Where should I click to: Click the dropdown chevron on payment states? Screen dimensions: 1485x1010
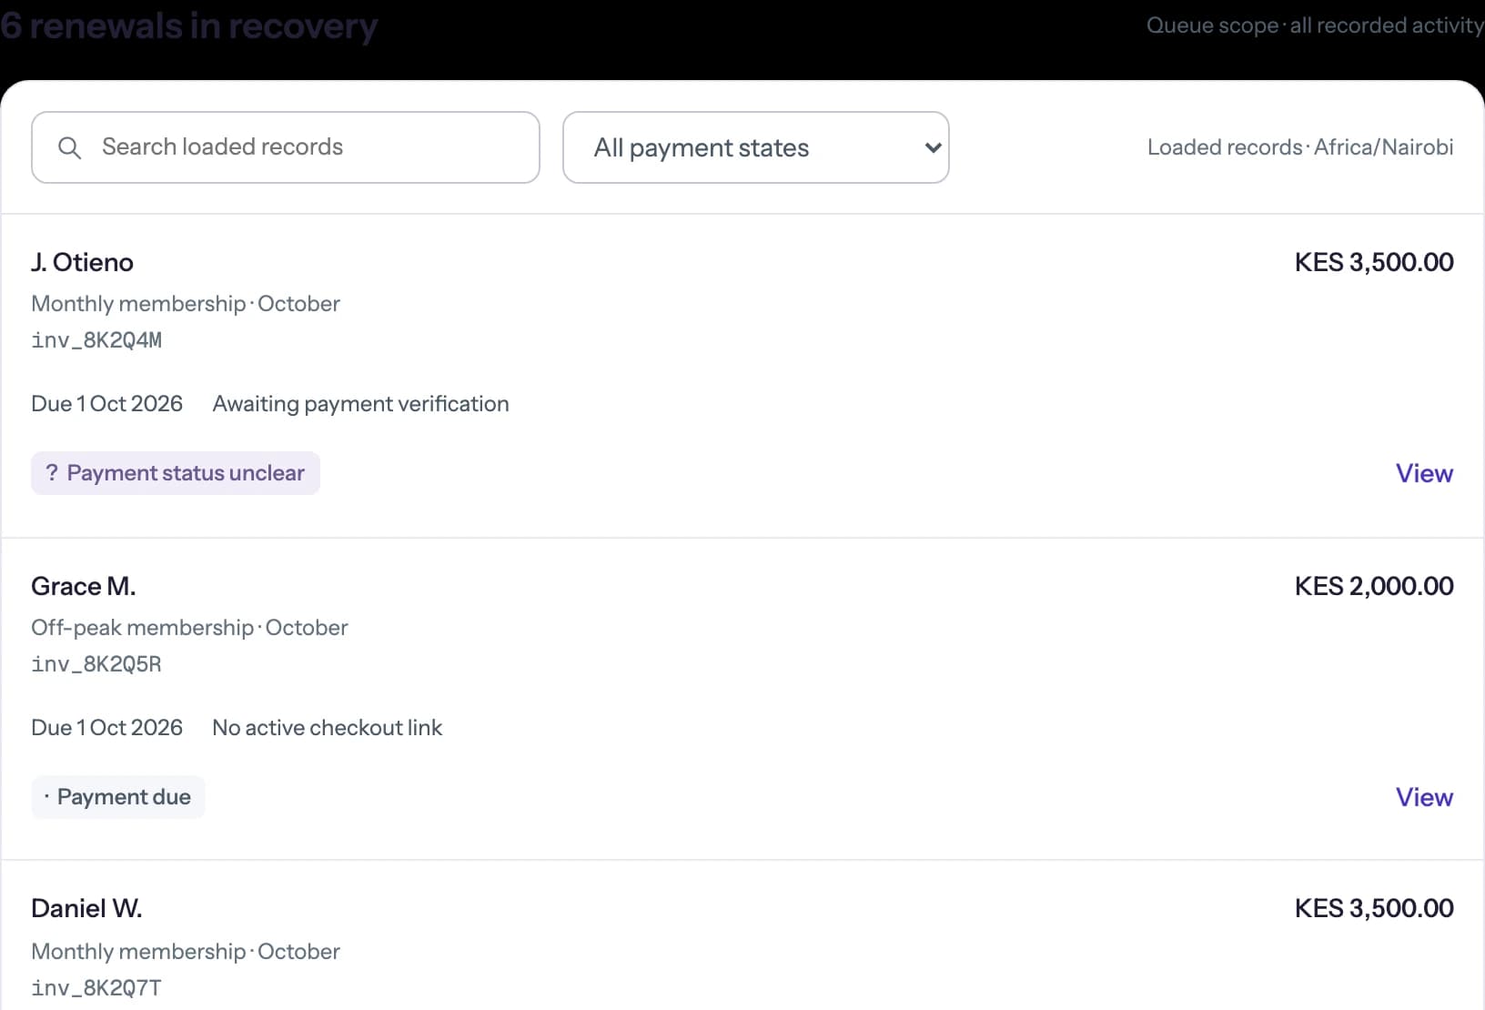pos(933,147)
